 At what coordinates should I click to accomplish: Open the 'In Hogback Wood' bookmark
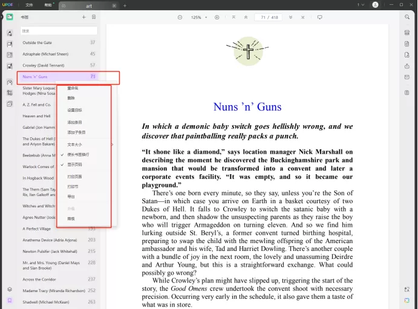point(38,178)
